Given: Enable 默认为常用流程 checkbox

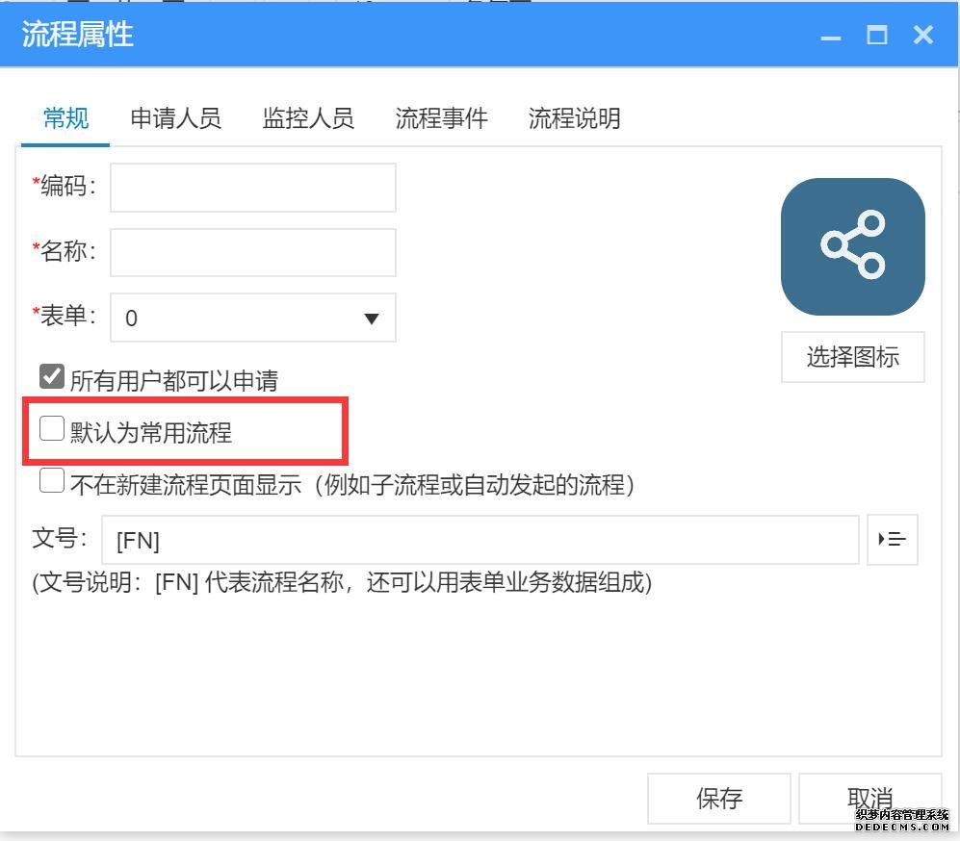Looking at the screenshot, I should 51,428.
